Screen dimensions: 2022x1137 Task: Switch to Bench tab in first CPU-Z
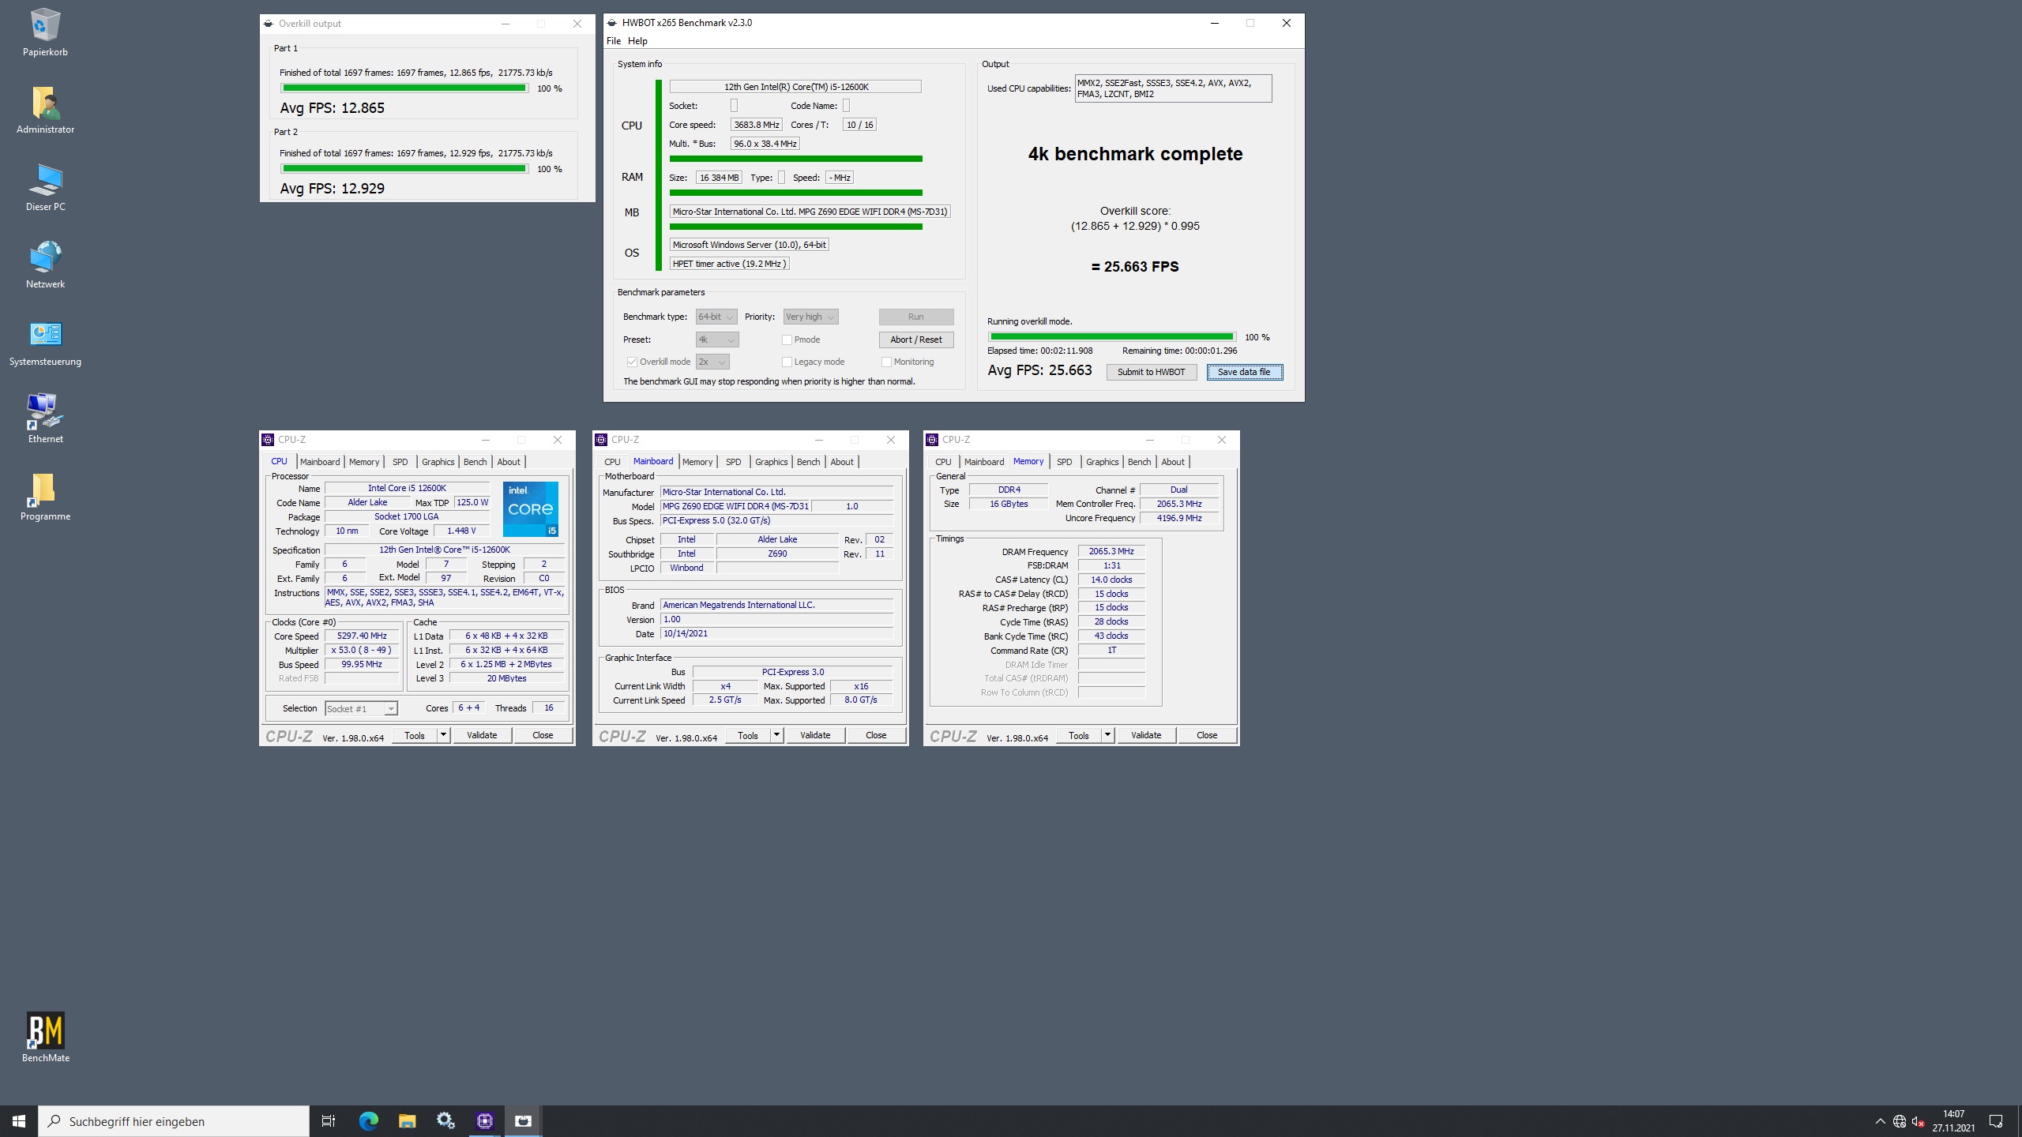point(475,462)
